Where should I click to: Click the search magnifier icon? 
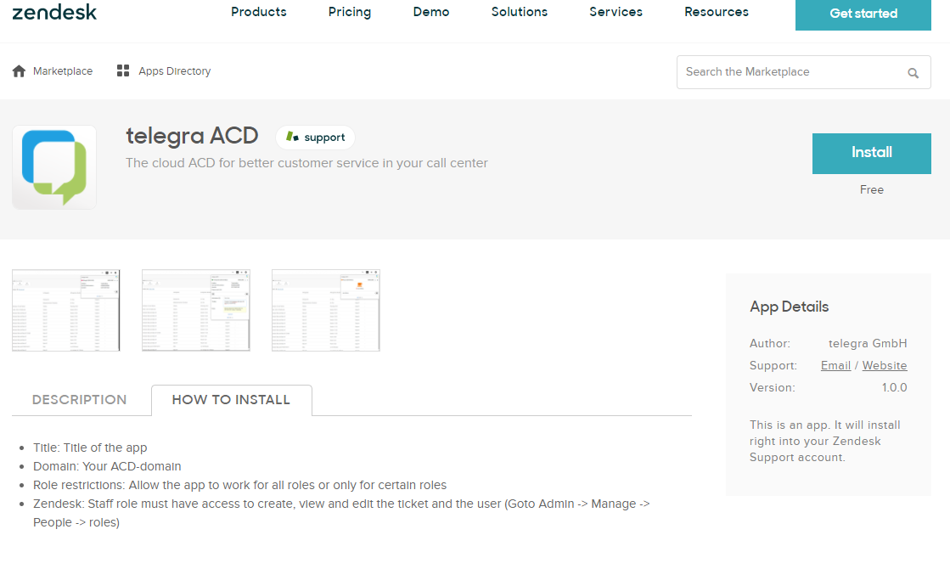[x=913, y=73]
